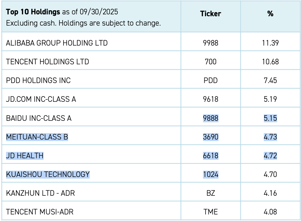The width and height of the screenshot is (301, 221).
Task: Click the highlighted 4.73 percentage
Action: click(x=270, y=137)
